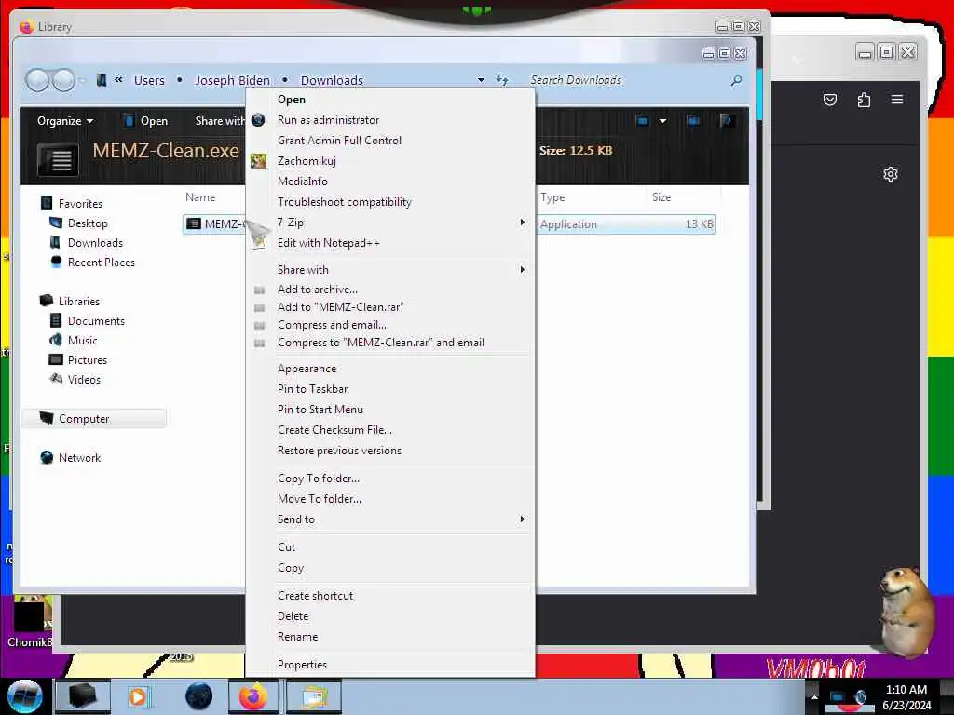Select Delete from context menu
This screenshot has height=715, width=954.
coord(293,616)
